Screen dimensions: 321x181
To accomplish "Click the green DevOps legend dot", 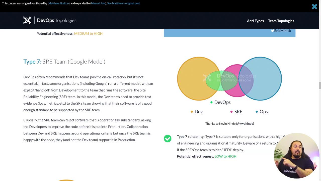I will (x=211, y=102).
